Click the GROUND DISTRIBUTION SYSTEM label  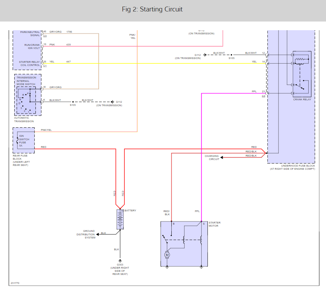pyautogui.click(x=86, y=234)
